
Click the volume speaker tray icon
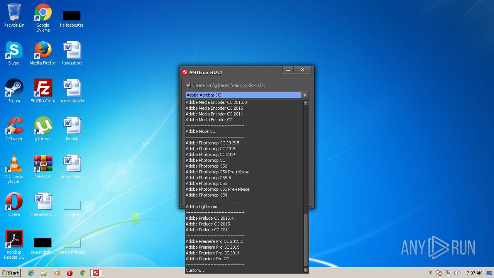(x=457, y=273)
